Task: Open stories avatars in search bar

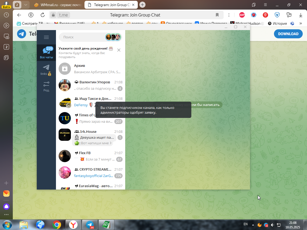Action: click(113, 37)
